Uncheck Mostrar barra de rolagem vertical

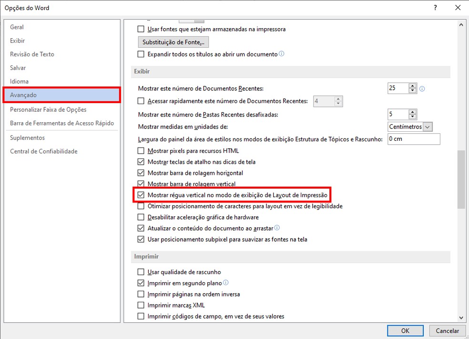[141, 184]
